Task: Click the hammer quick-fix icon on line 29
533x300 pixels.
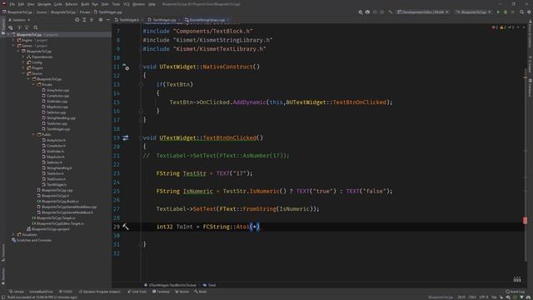Action: [x=126, y=227]
